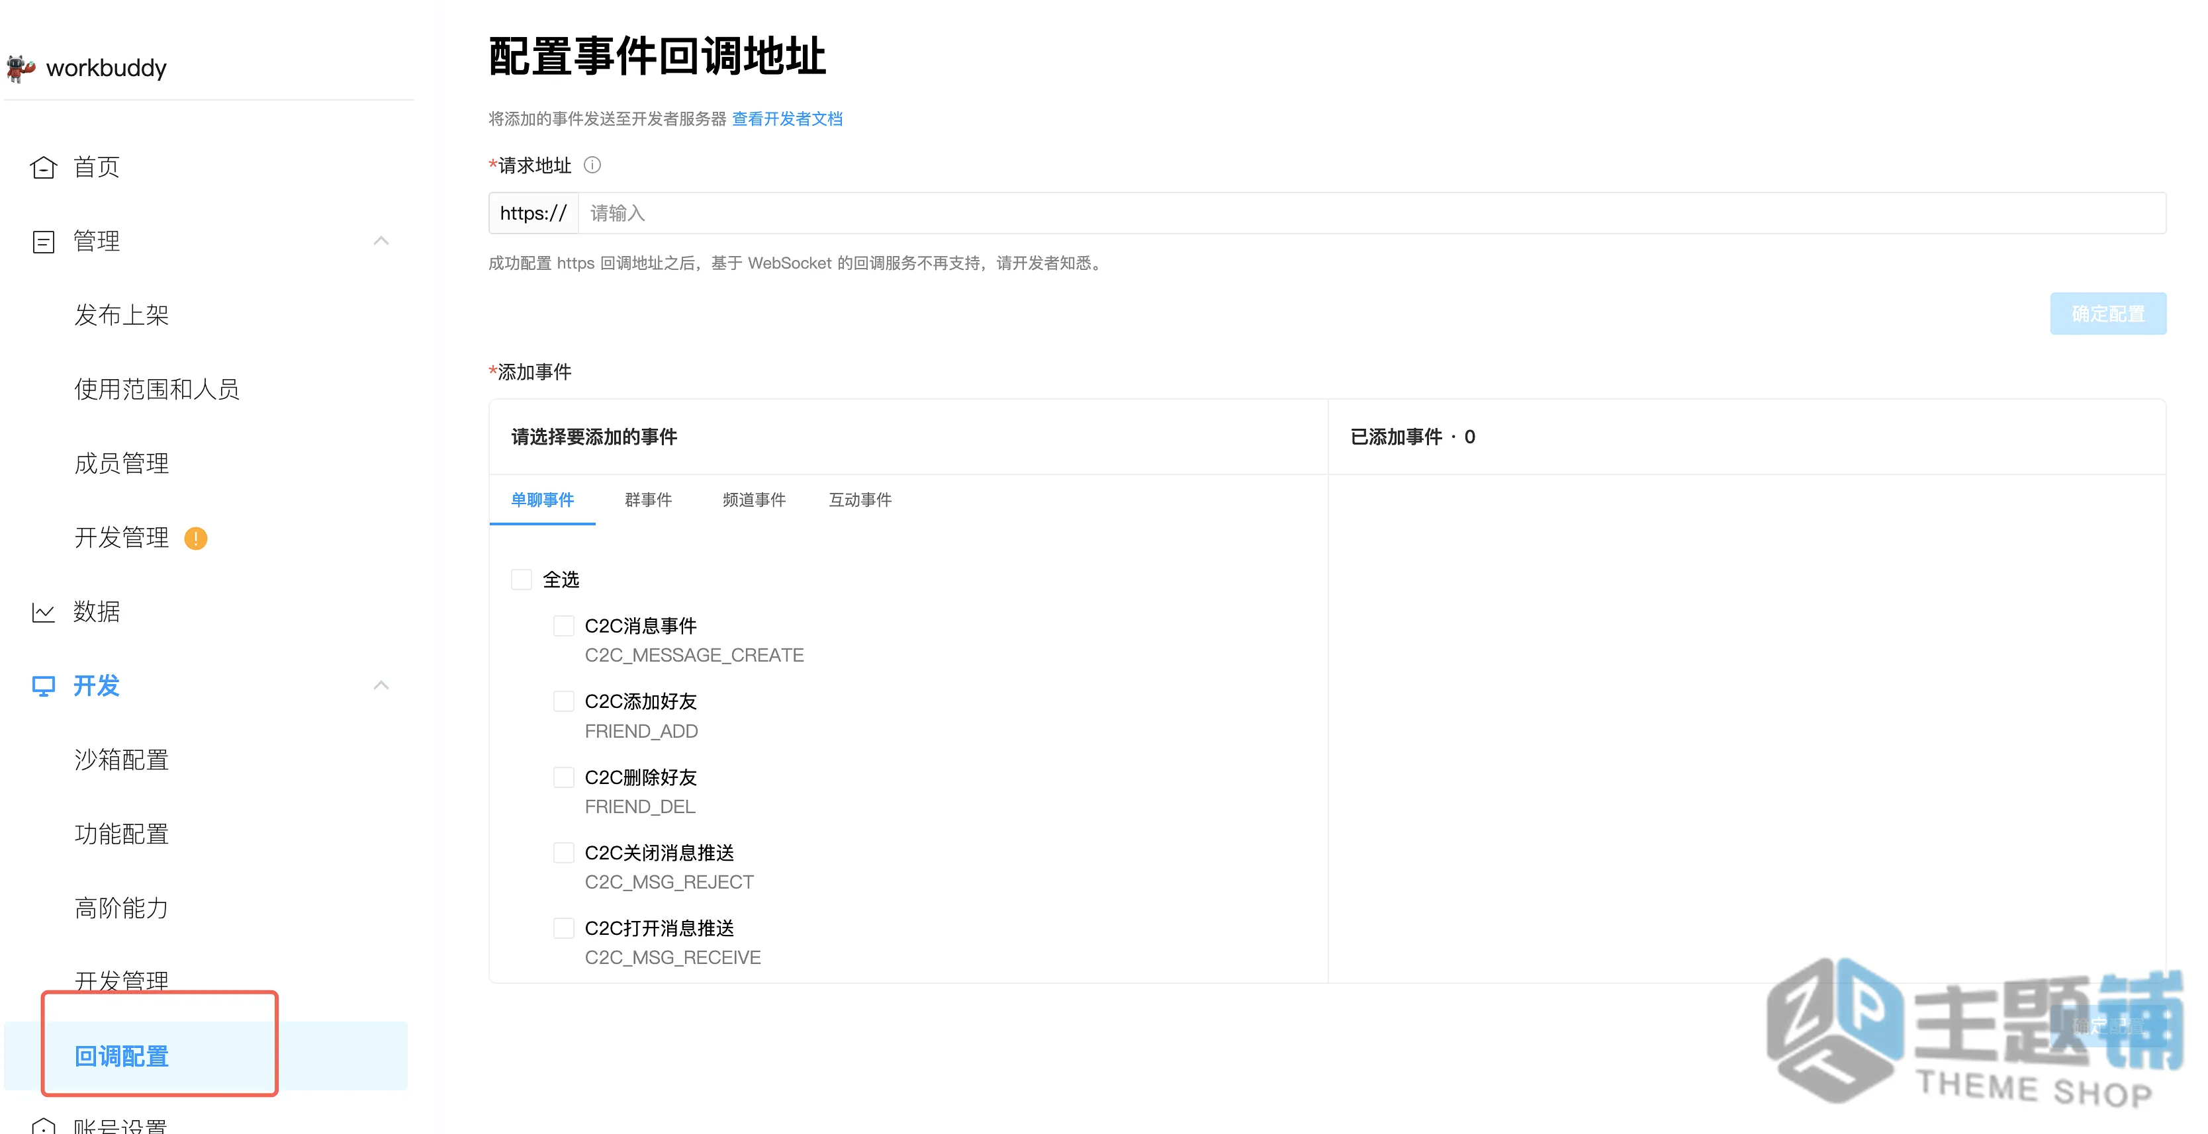Tick the C2C添加好友 checkbox

tap(563, 701)
